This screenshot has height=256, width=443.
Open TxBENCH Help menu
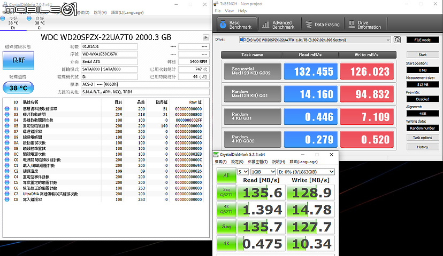(x=242, y=11)
